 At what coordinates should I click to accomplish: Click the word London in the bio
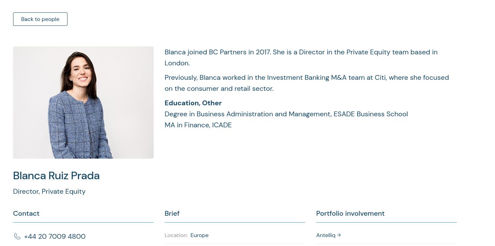coord(177,63)
